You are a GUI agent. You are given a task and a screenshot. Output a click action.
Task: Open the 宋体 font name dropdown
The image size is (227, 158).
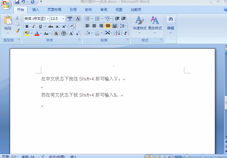pyautogui.click(x=48, y=19)
